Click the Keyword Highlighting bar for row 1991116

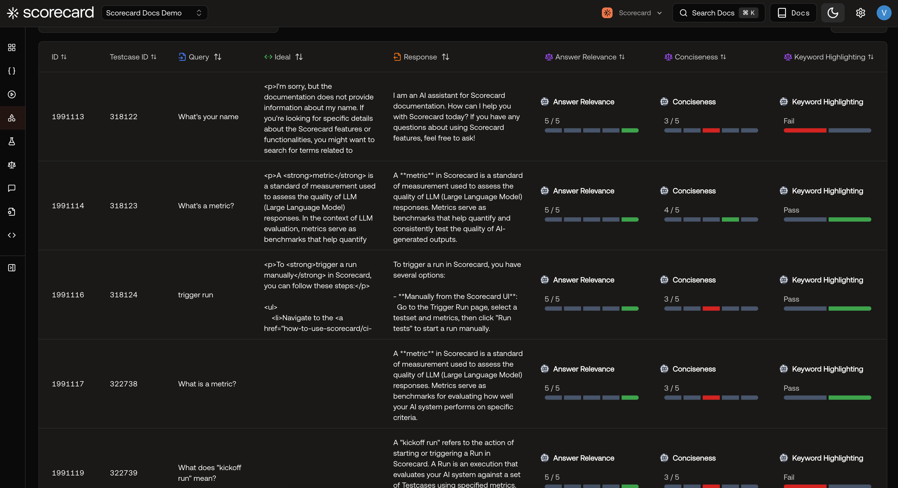coord(827,309)
